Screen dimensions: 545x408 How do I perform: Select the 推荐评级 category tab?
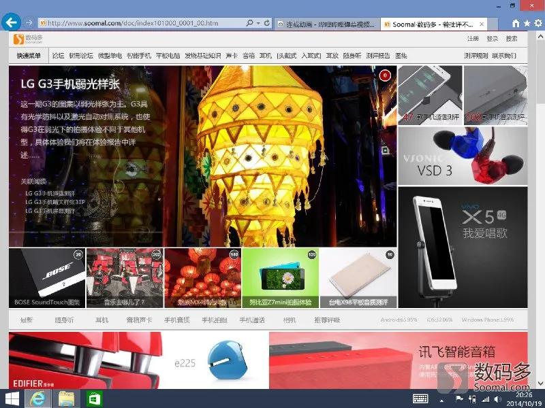pos(327,320)
